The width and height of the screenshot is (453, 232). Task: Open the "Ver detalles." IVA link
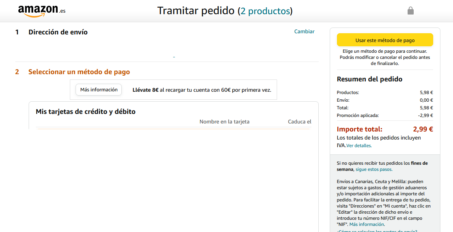359,146
